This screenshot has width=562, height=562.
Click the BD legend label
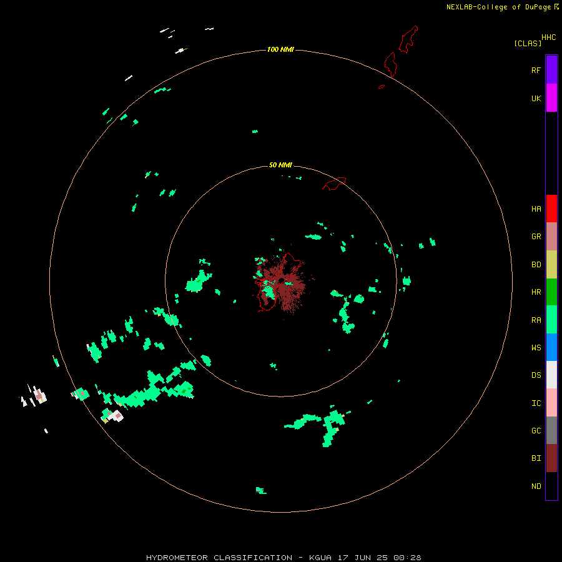[x=536, y=265]
